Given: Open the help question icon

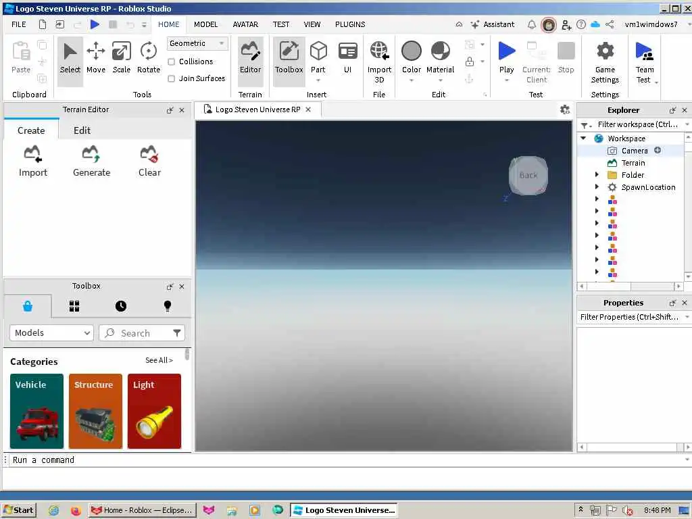Looking at the screenshot, I should tap(581, 25).
